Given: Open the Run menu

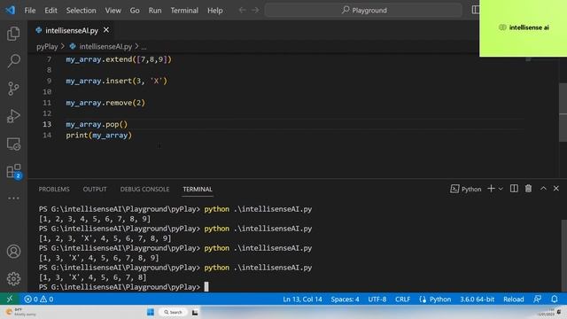Looking at the screenshot, I should [x=155, y=10].
